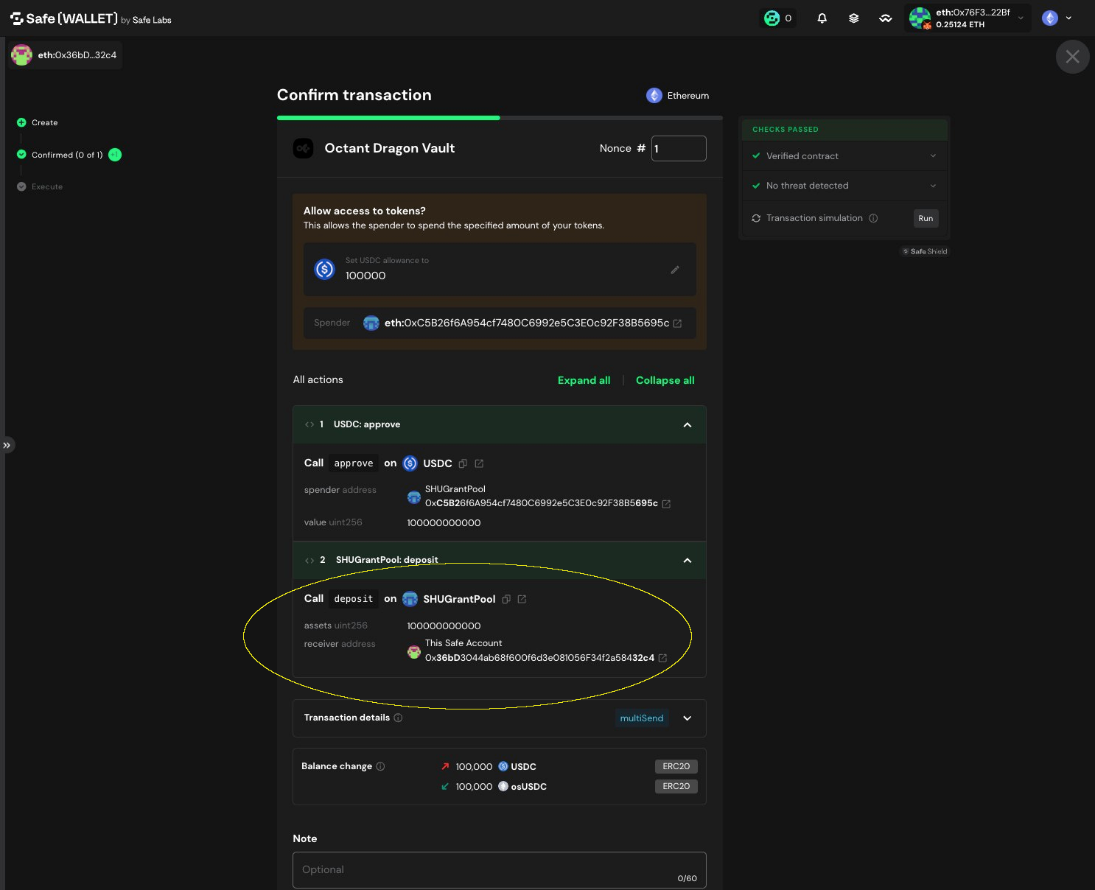Select the Execute step
Image resolution: width=1095 pixels, height=890 pixels.
pyautogui.click(x=40, y=186)
